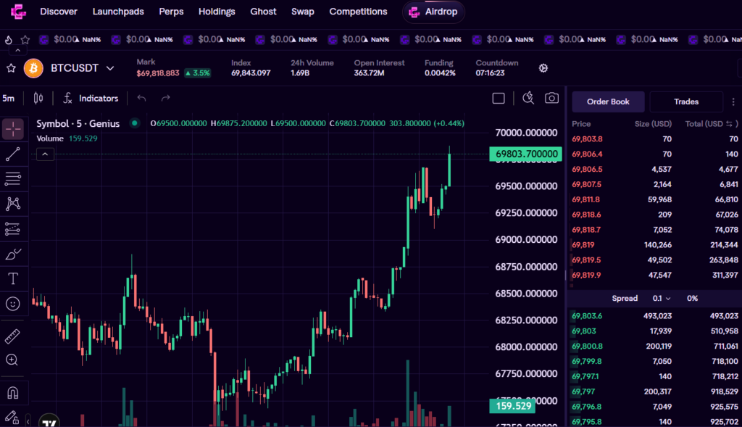The width and height of the screenshot is (742, 427).
Task: Take a chart snapshot with camera icon
Action: [551, 98]
